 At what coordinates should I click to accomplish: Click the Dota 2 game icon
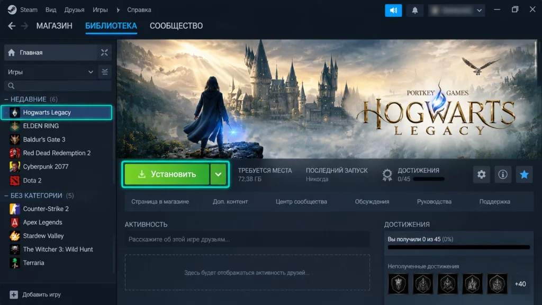[14, 180]
